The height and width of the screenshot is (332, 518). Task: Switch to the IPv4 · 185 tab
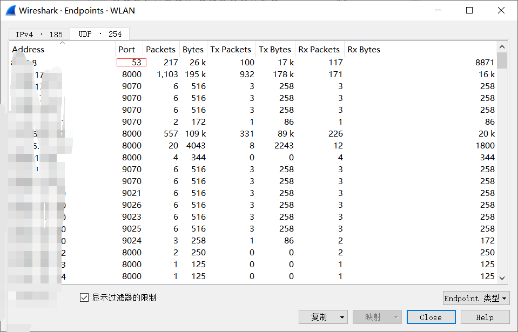(39, 34)
